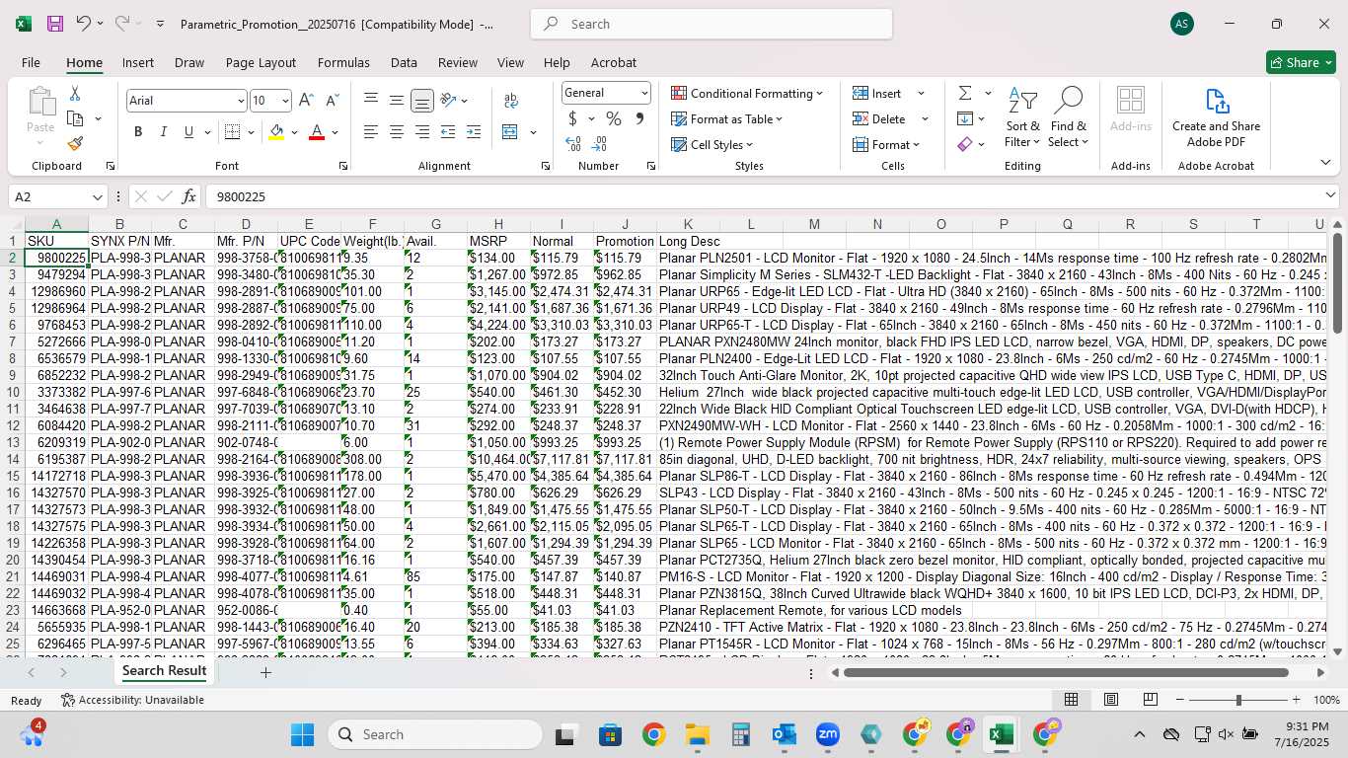Increase indent in Alignment group
The image size is (1348, 758).
tap(474, 132)
